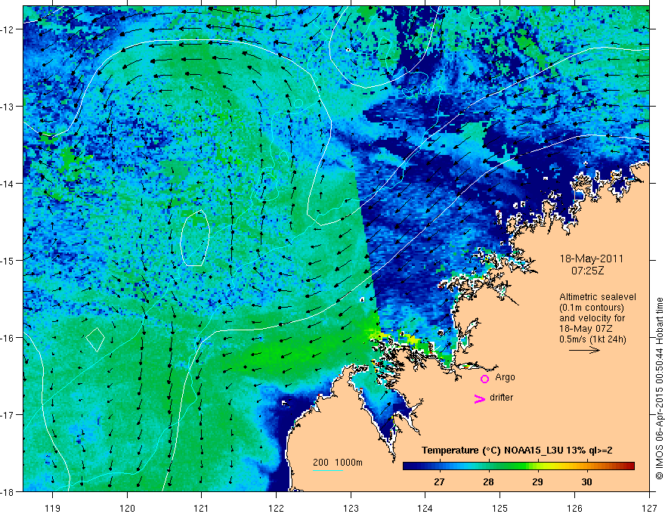The height and width of the screenshot is (514, 665).
Task: Select the 'drifter' legend label
Action: (501, 398)
